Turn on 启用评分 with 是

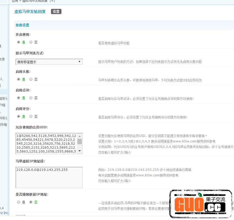(x=19, y=116)
